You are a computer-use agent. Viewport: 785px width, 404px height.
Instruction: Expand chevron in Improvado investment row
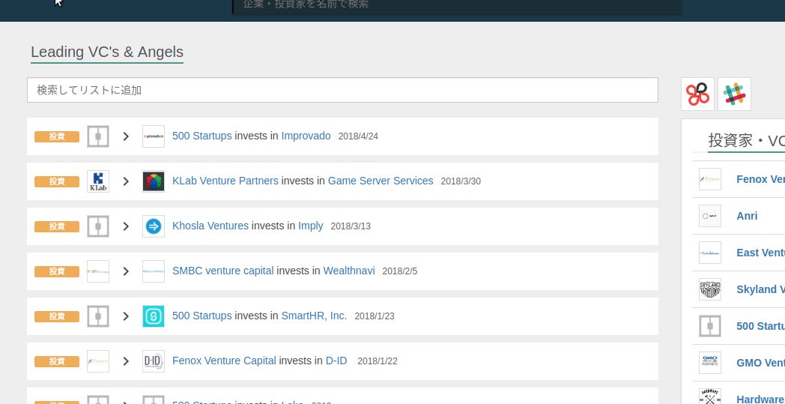(x=126, y=136)
